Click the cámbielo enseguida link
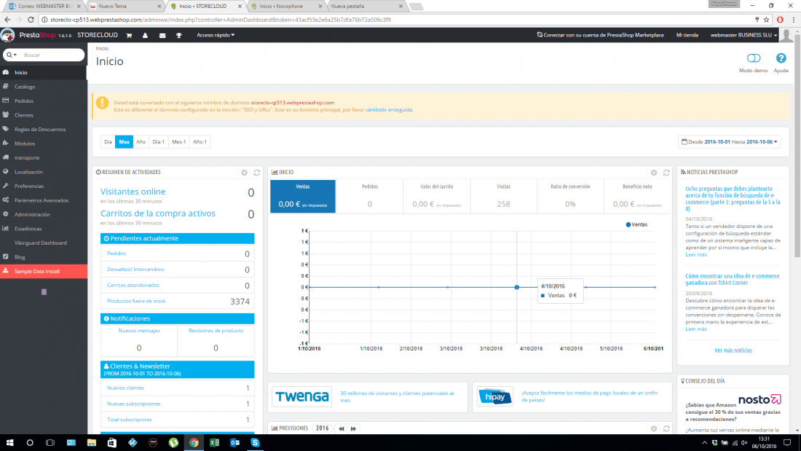Image resolution: width=801 pixels, height=451 pixels. point(389,110)
